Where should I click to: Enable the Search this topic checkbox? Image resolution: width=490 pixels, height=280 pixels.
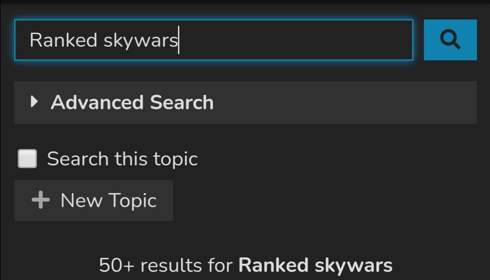[x=27, y=159]
